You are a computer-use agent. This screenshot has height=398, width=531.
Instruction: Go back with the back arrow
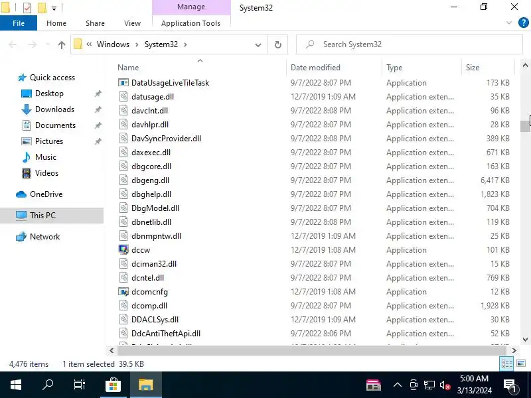pos(13,44)
